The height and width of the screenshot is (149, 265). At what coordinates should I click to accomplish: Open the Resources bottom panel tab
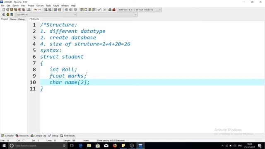point(22,136)
